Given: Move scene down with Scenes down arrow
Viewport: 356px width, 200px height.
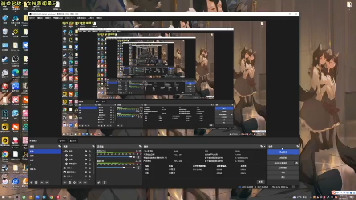Looking at the screenshot, I should point(47,183).
